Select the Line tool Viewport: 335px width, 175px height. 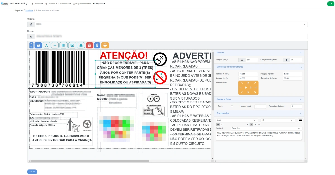[x=55, y=45]
